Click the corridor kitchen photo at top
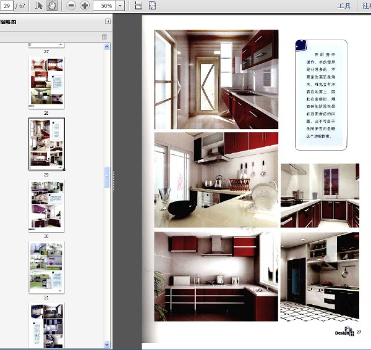This screenshot has height=350, width=371. pos(216,80)
